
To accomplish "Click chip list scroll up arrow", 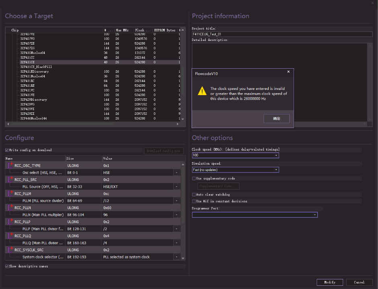I will pos(183,30).
